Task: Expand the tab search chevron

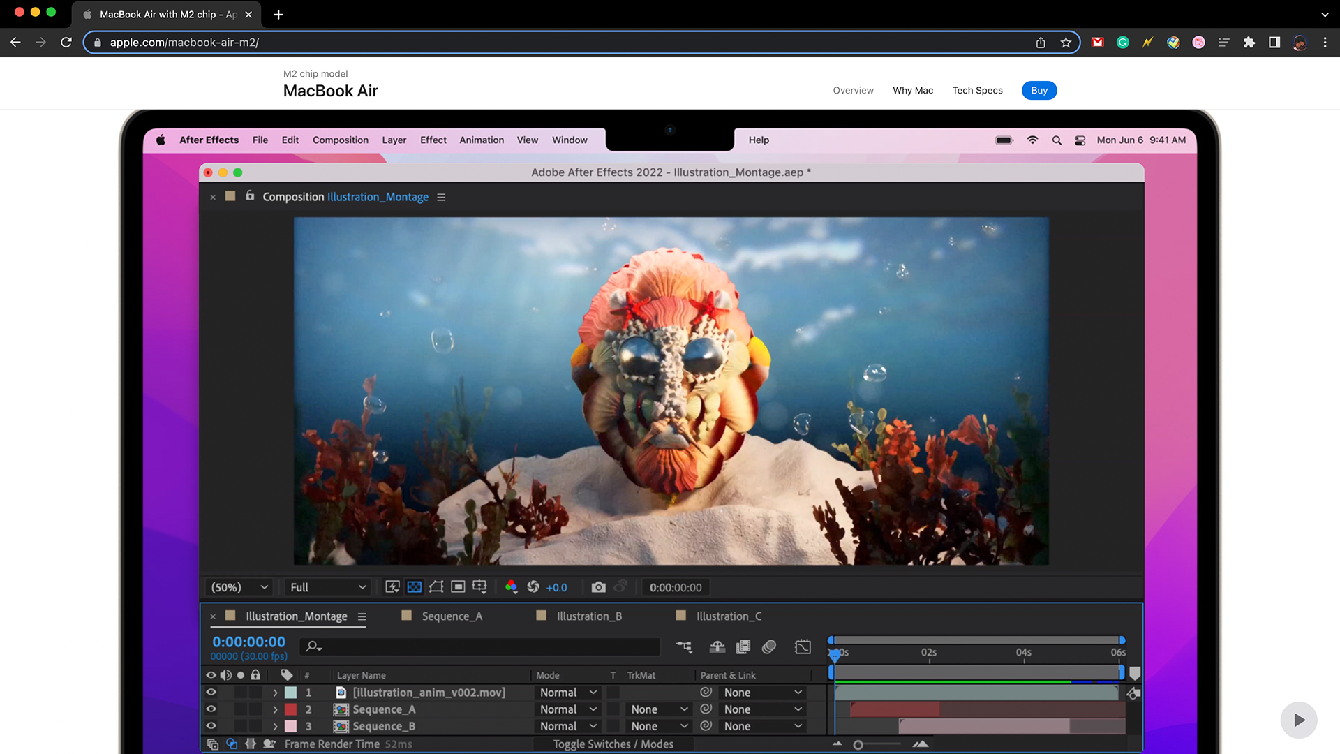Action: pyautogui.click(x=1325, y=15)
